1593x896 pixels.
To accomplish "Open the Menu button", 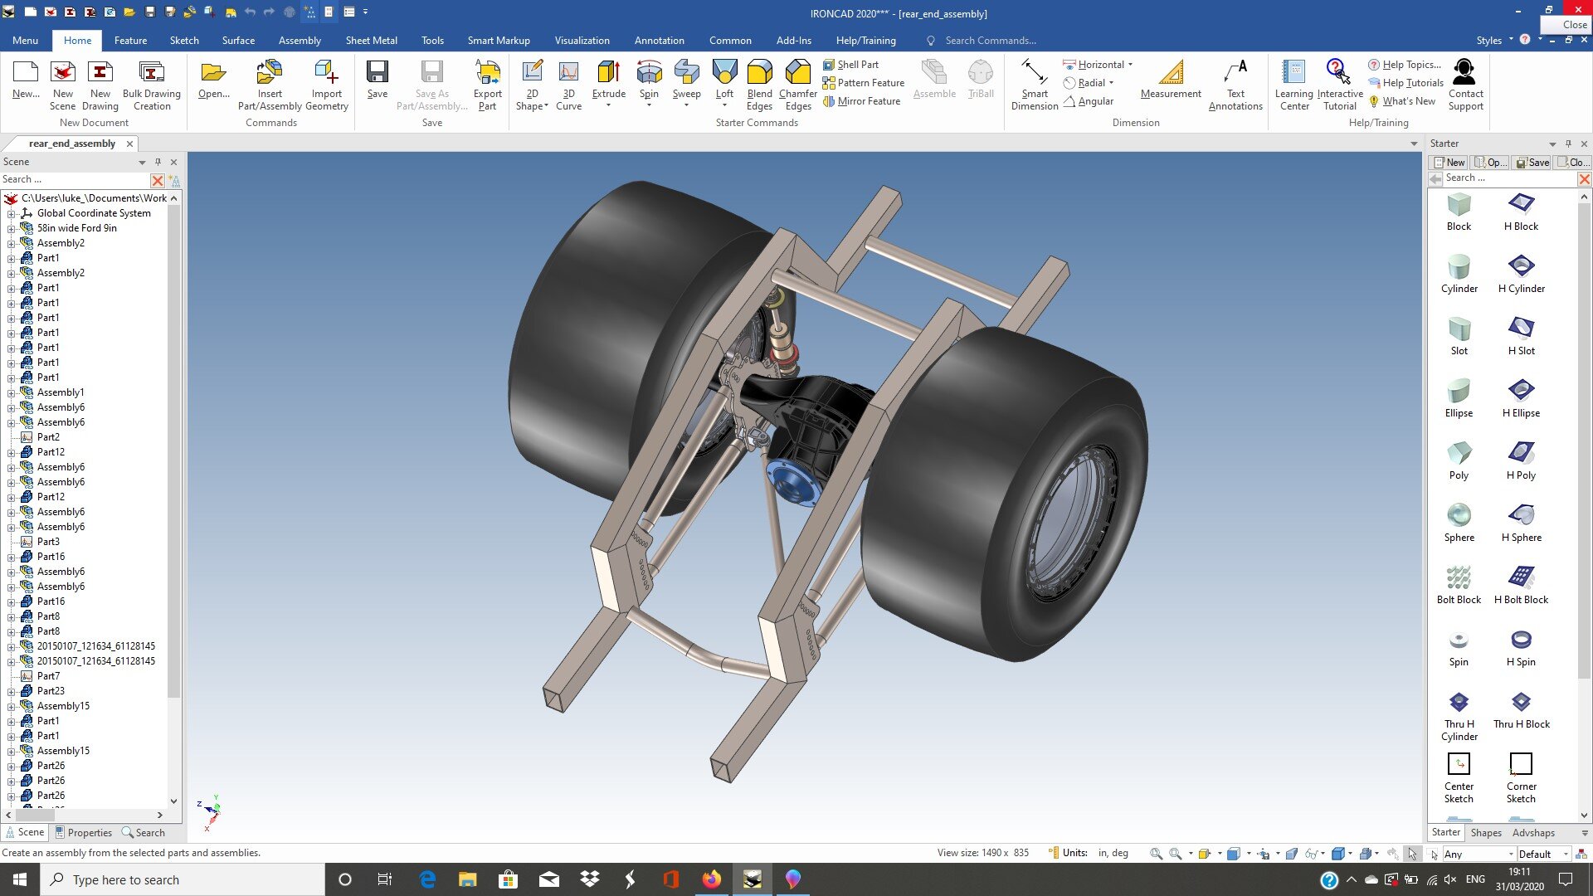I will [25, 40].
